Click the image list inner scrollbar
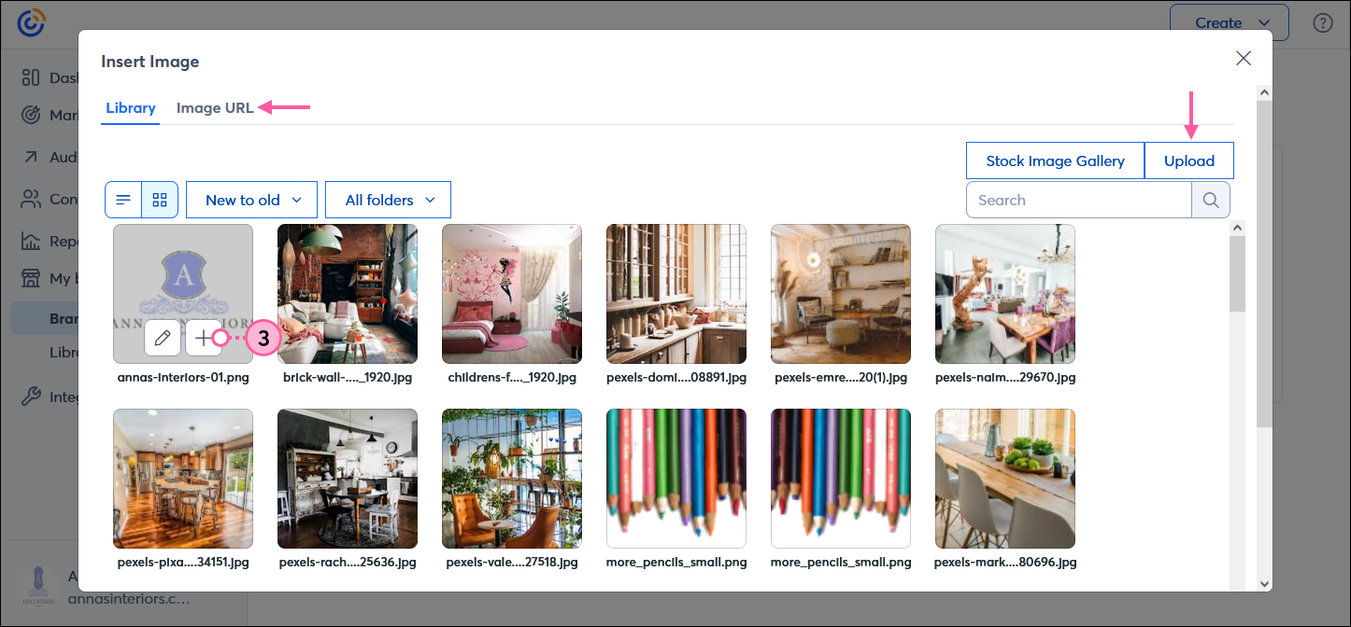The width and height of the screenshot is (1351, 627). [1237, 273]
